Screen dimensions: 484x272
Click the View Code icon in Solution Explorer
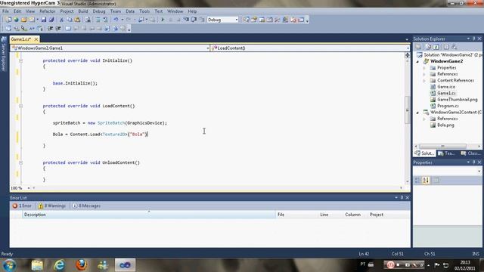446,47
